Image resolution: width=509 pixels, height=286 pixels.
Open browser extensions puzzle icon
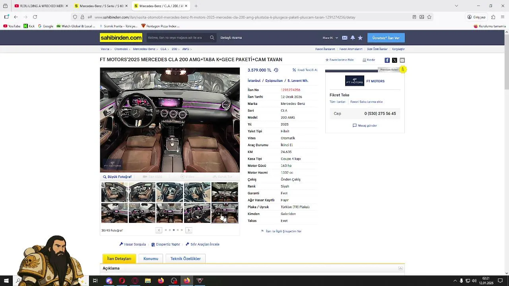pyautogui.click(x=493, y=17)
